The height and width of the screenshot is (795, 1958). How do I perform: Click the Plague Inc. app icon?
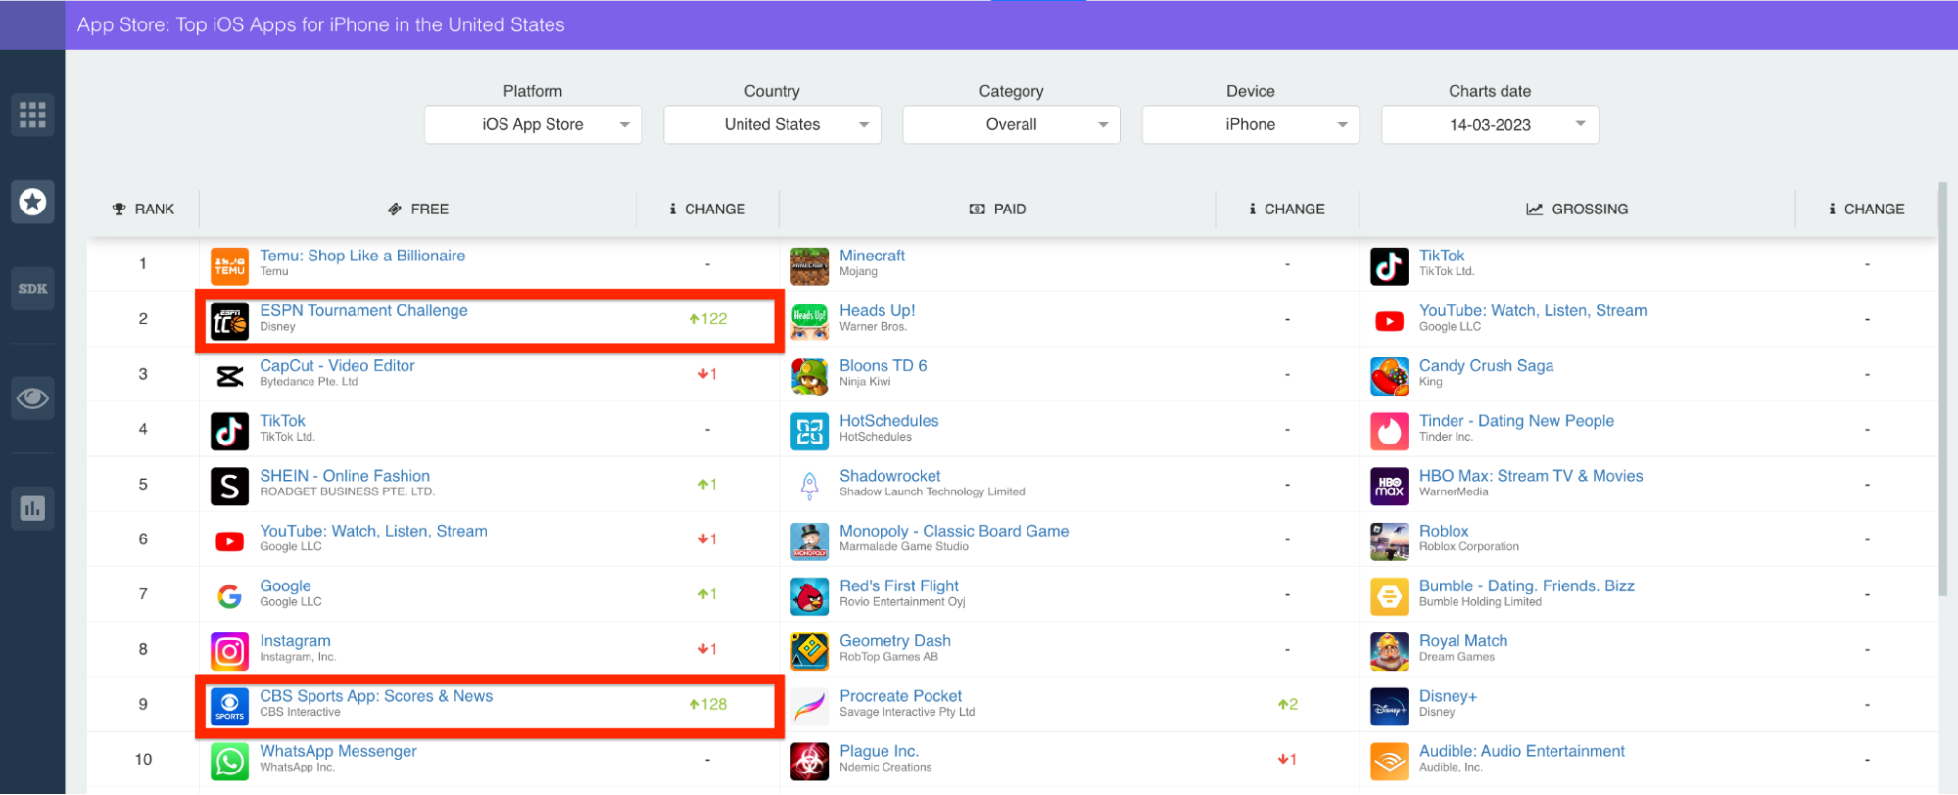pyautogui.click(x=809, y=761)
